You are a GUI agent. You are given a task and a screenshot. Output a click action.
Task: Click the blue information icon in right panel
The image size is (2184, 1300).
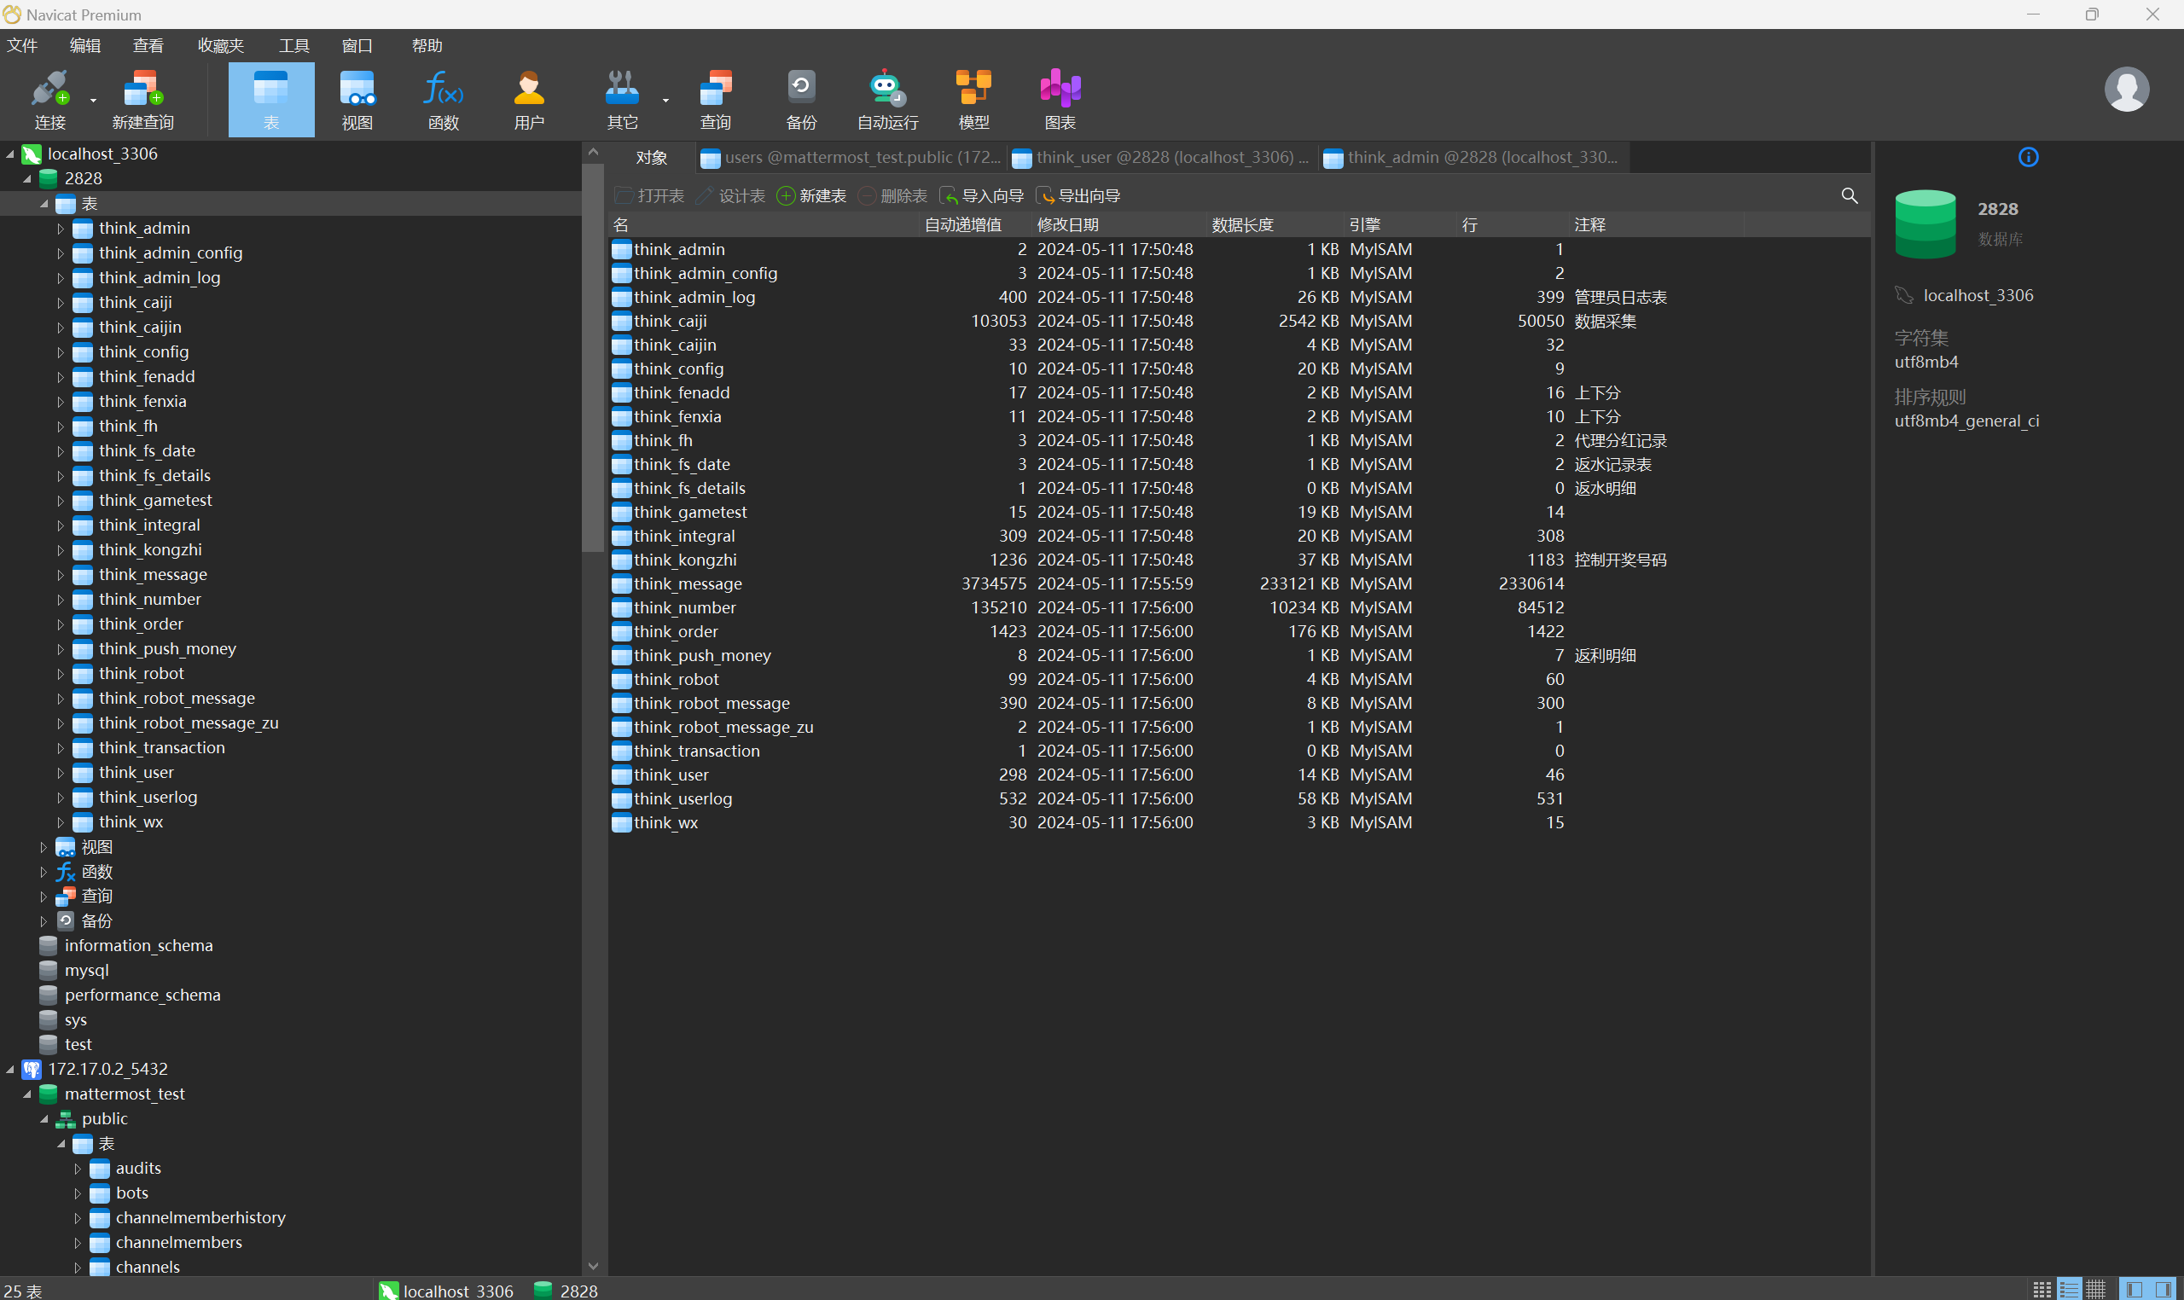point(2028,157)
